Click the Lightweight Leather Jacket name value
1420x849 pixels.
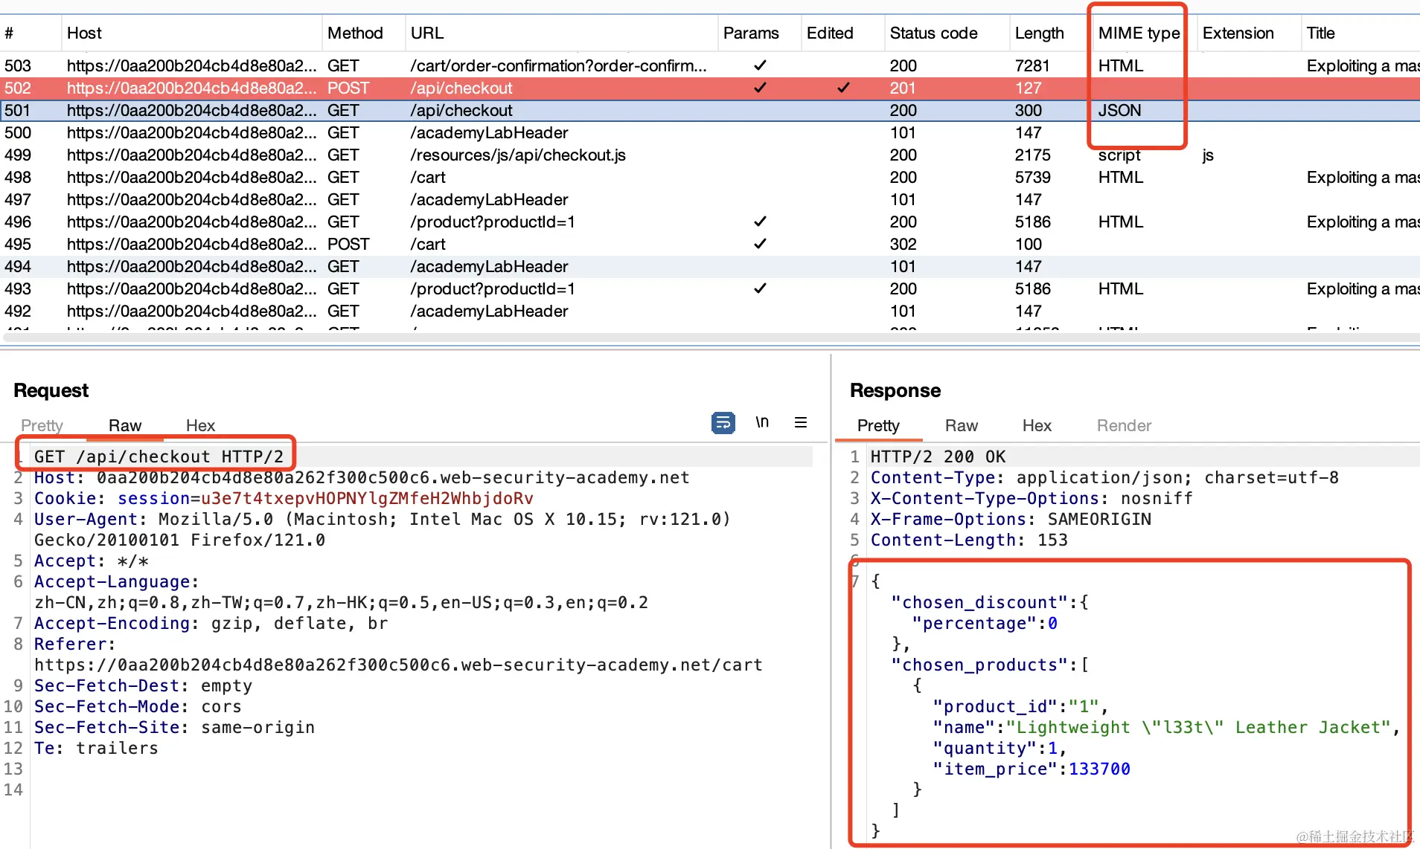(1199, 727)
